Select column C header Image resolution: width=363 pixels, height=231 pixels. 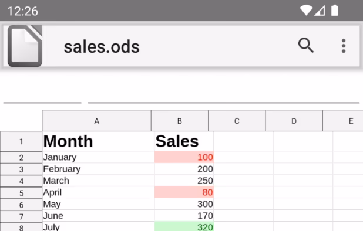(237, 121)
